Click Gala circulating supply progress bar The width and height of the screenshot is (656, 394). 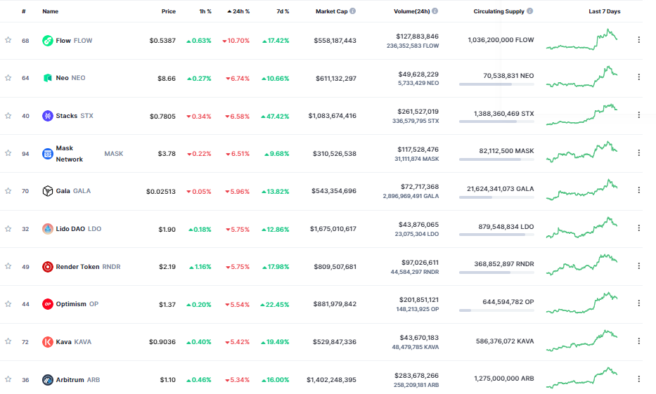(x=496, y=197)
